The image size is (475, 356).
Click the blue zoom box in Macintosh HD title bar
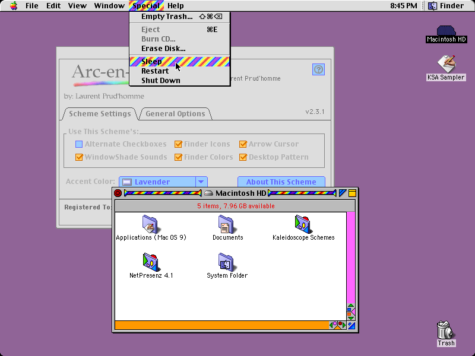(343, 193)
